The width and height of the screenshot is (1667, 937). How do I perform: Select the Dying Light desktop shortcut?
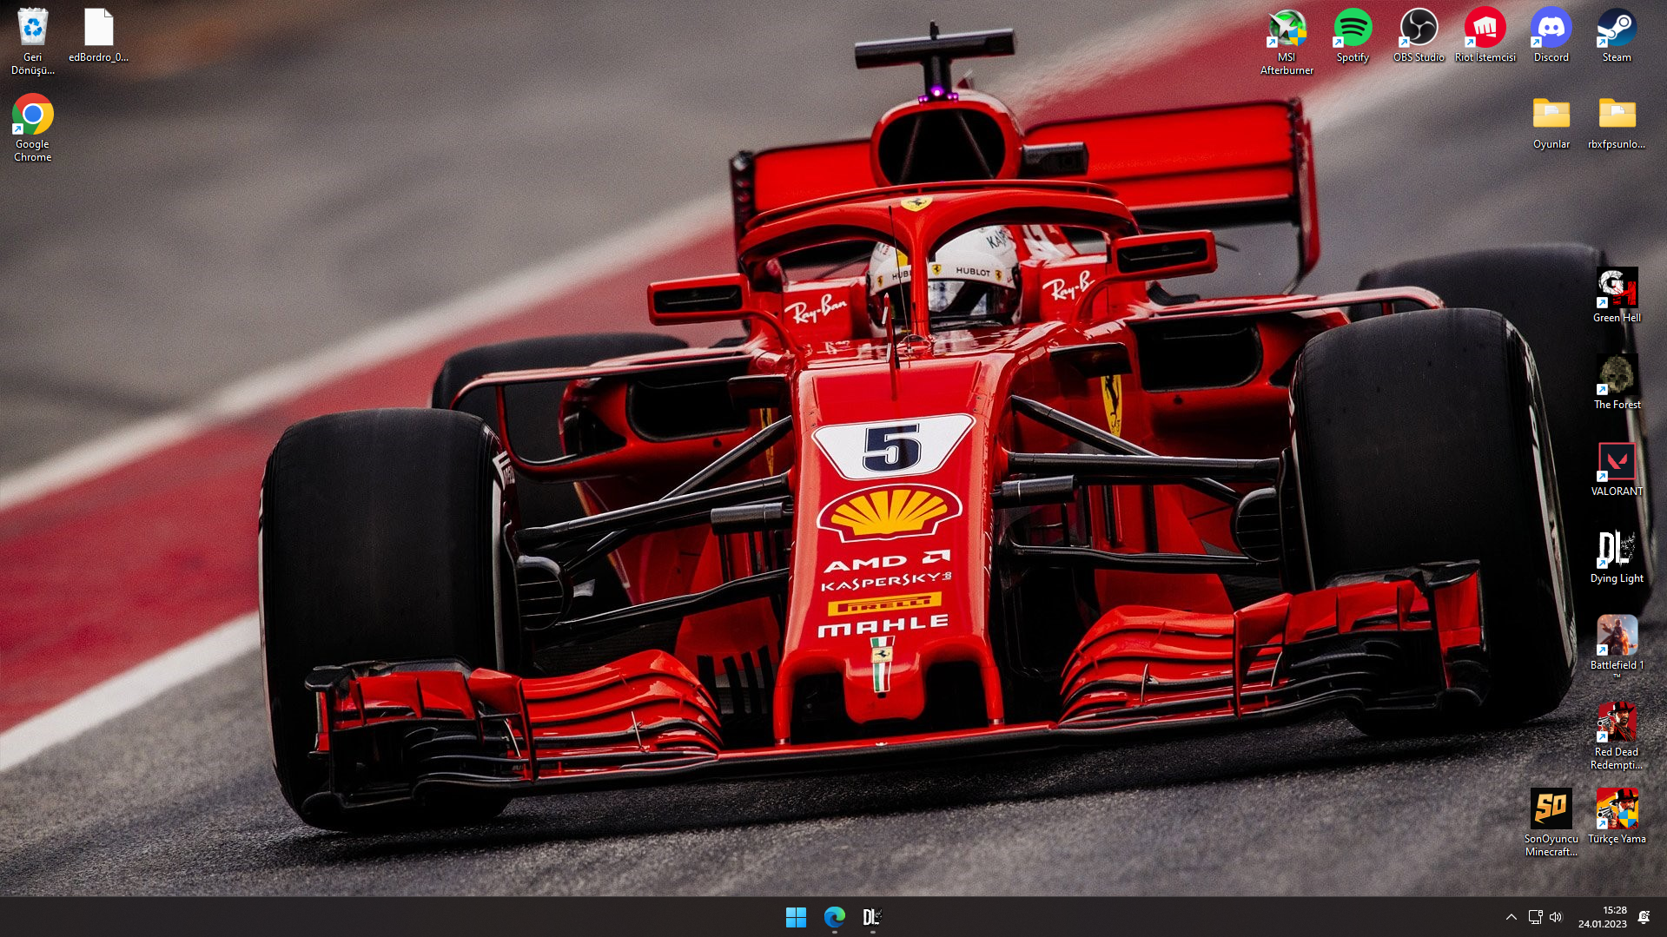1617,556
